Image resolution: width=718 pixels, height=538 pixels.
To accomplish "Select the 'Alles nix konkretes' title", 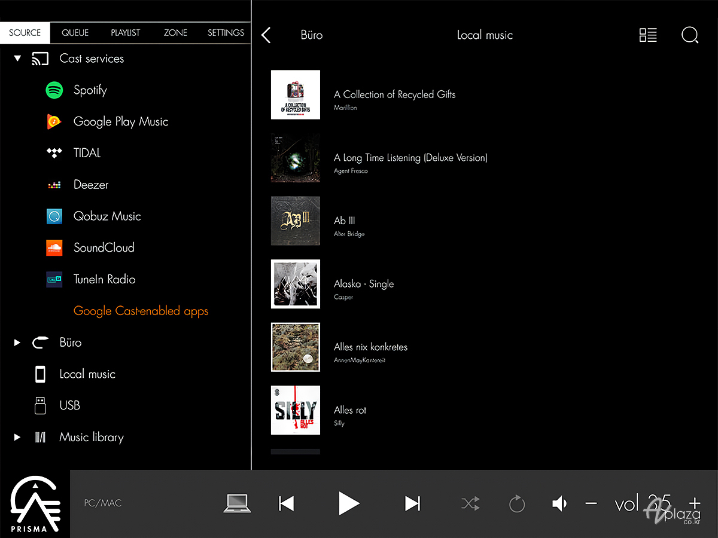I will pos(370,347).
